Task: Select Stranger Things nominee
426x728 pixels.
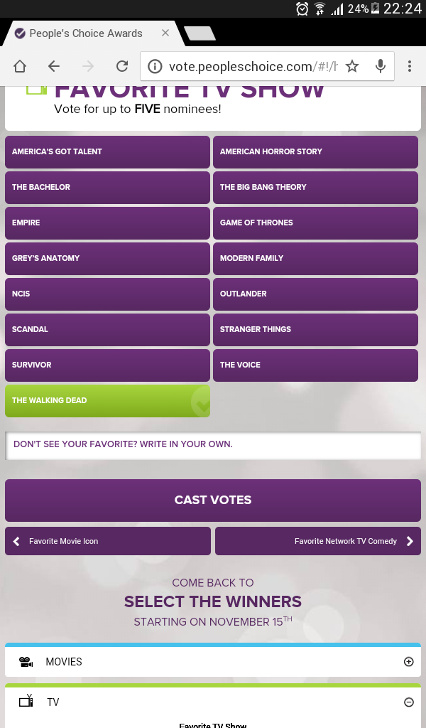Action: 316,330
